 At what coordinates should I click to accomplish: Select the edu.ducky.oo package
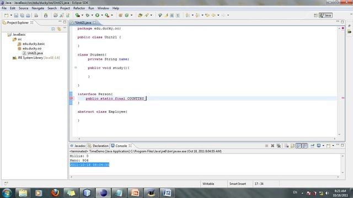point(29,48)
